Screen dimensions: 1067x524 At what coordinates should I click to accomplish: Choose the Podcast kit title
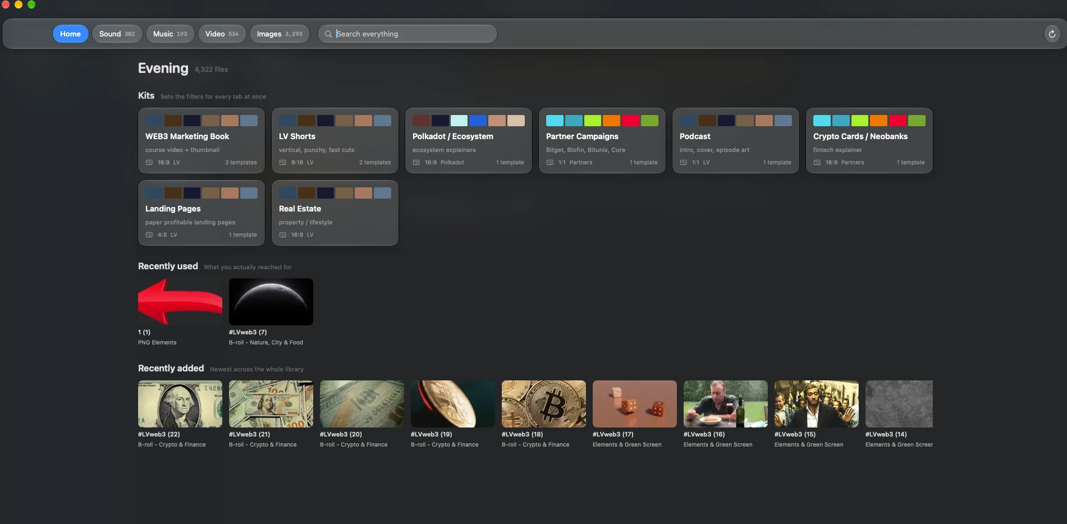pos(695,136)
